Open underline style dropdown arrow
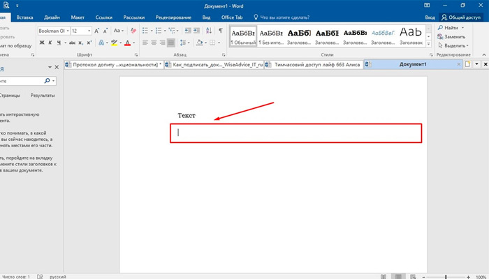 click(65, 43)
